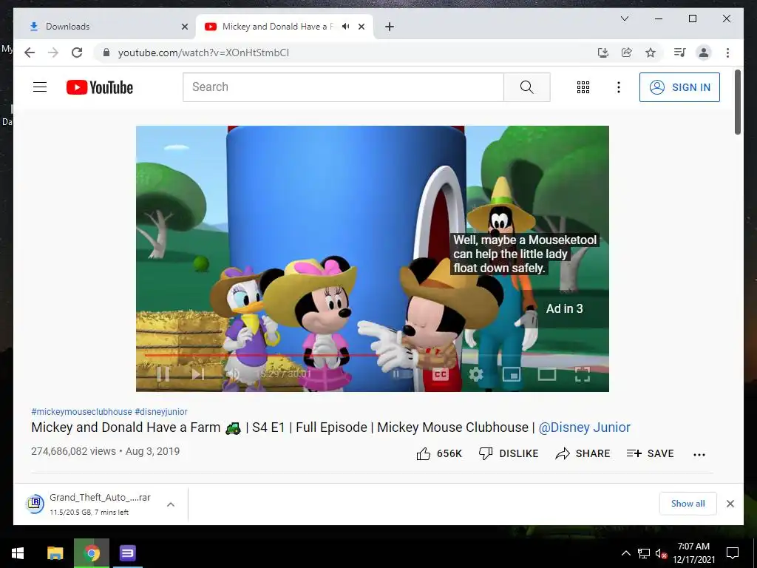
Task: Open the network tray icon
Action: click(x=644, y=553)
